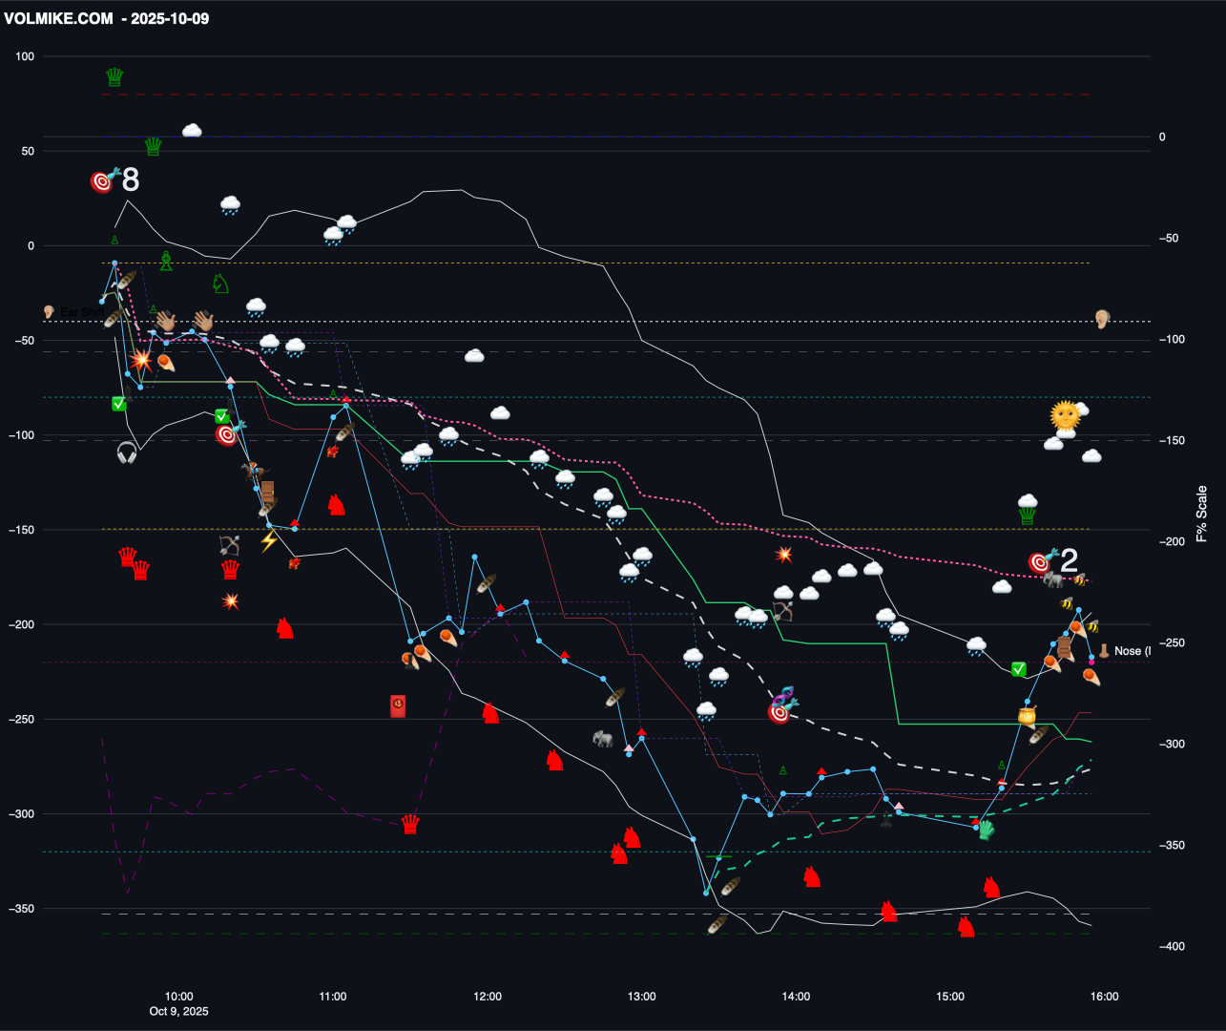Select red queen on the purple dashed line
Image resolution: width=1226 pixels, height=1031 pixels.
(410, 824)
